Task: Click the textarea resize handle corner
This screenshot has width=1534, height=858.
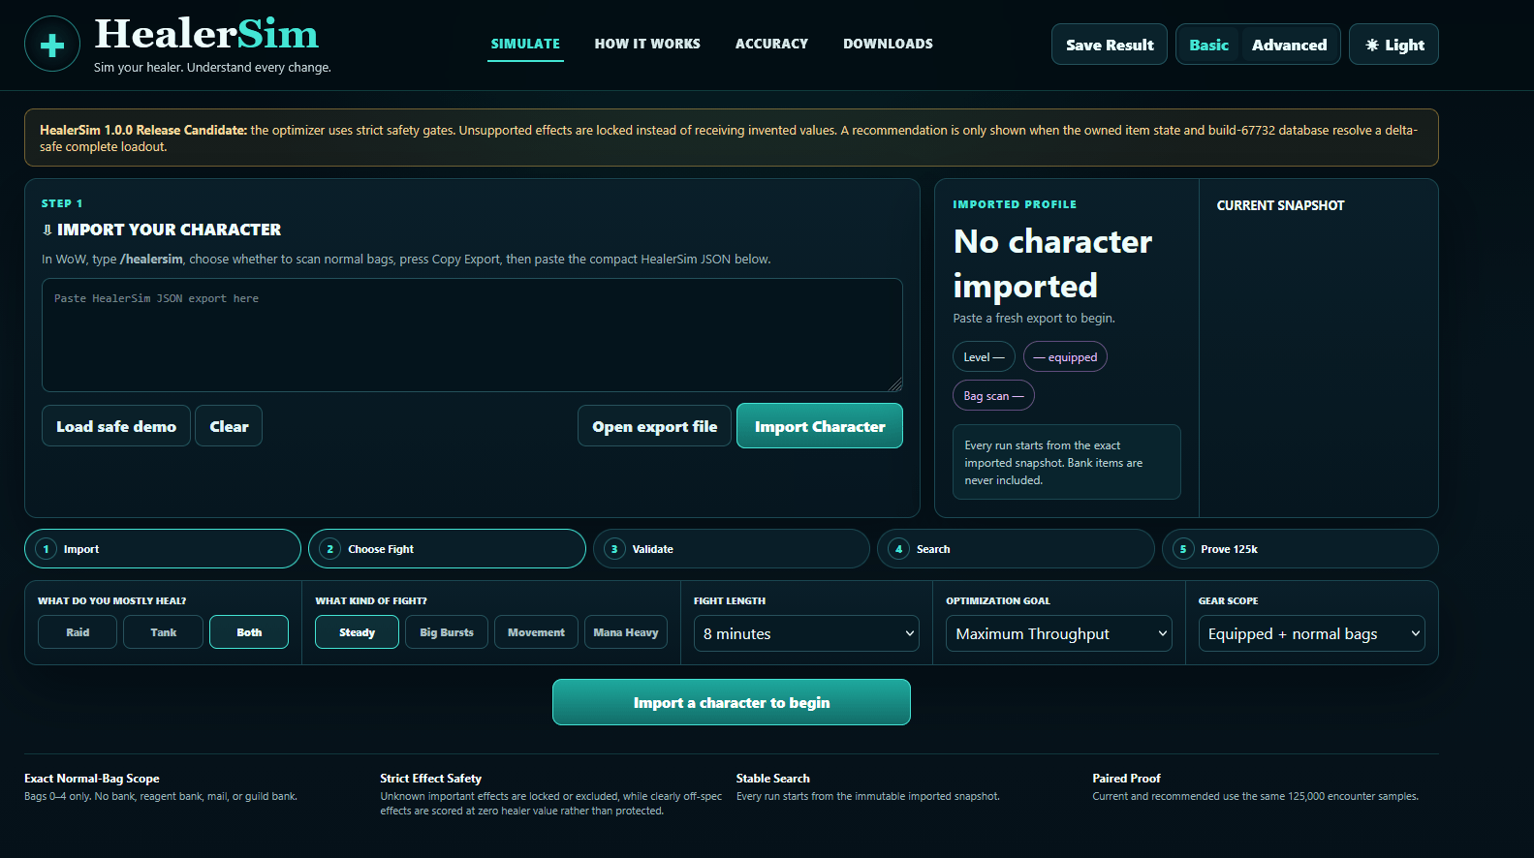Action: pos(895,384)
